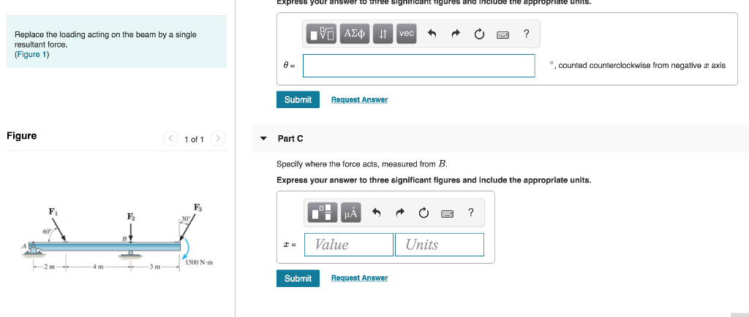This screenshot has height=317, width=749.
Task: Click the theta answer input field
Action: pos(419,65)
